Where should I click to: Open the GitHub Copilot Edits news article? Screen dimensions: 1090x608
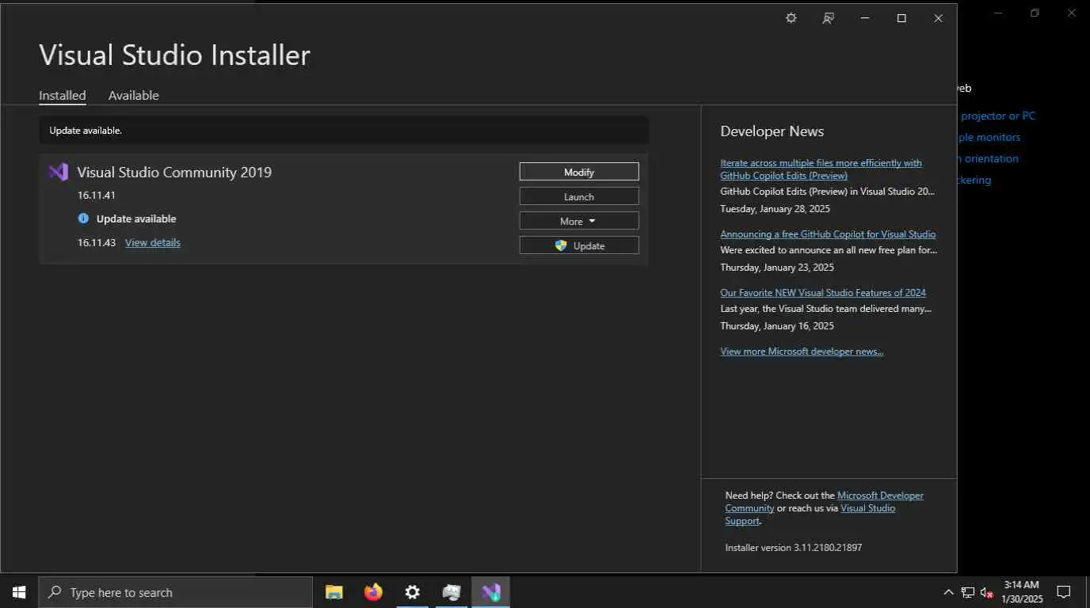point(821,169)
